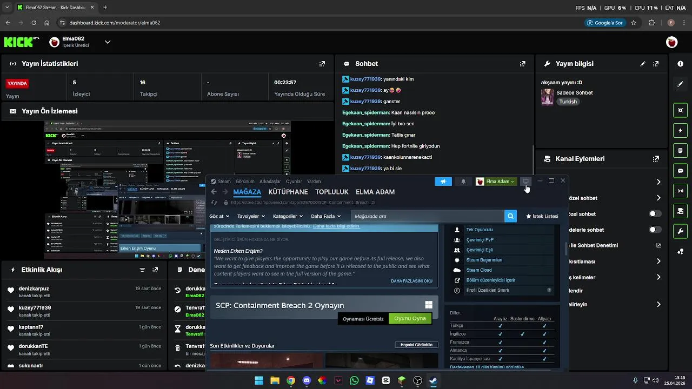Image resolution: width=692 pixels, height=389 pixels.
Task: Pop out the Yayın bilgisi panel
Action: coord(656,64)
